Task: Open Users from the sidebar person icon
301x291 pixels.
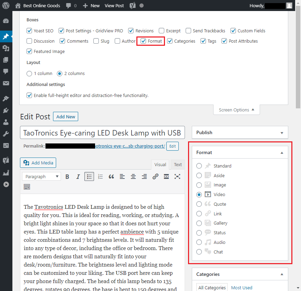Action: pos(6,122)
